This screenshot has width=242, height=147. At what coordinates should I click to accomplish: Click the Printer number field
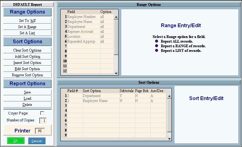pos(40,131)
